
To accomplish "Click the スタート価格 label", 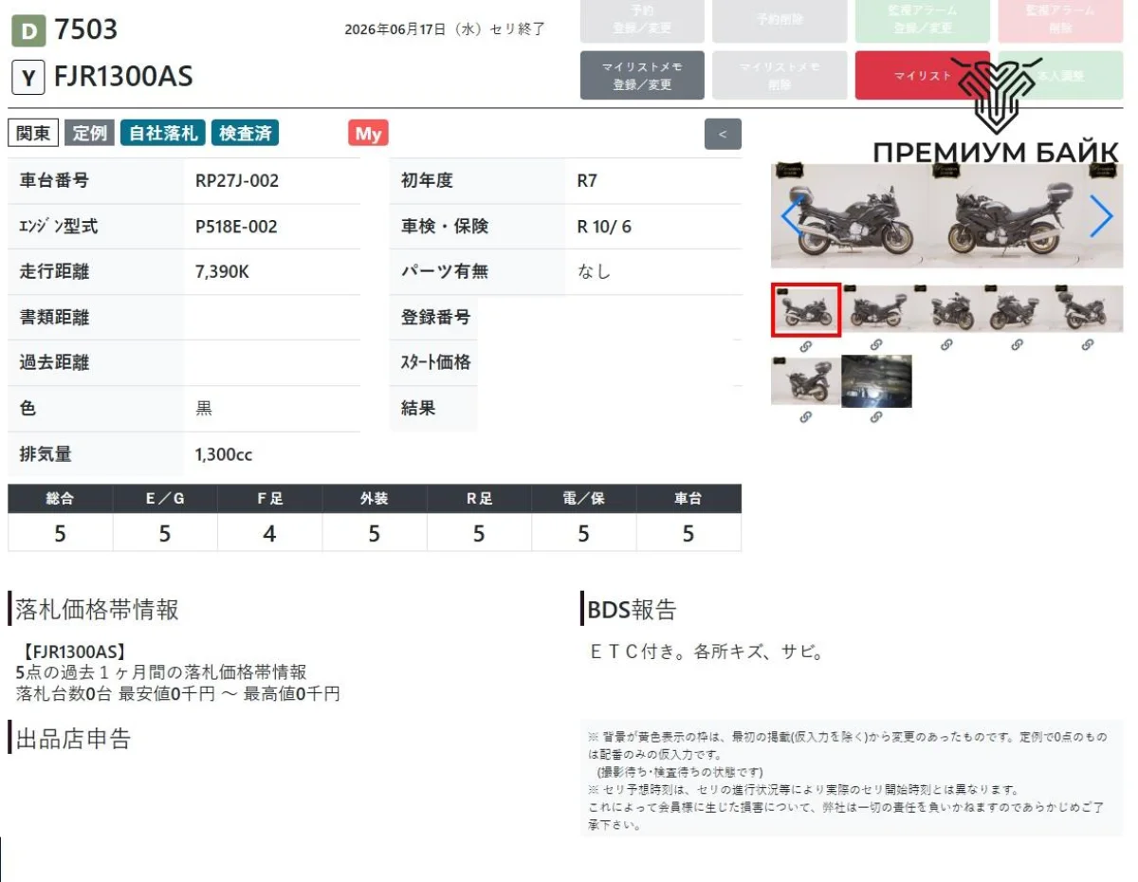I will point(435,362).
